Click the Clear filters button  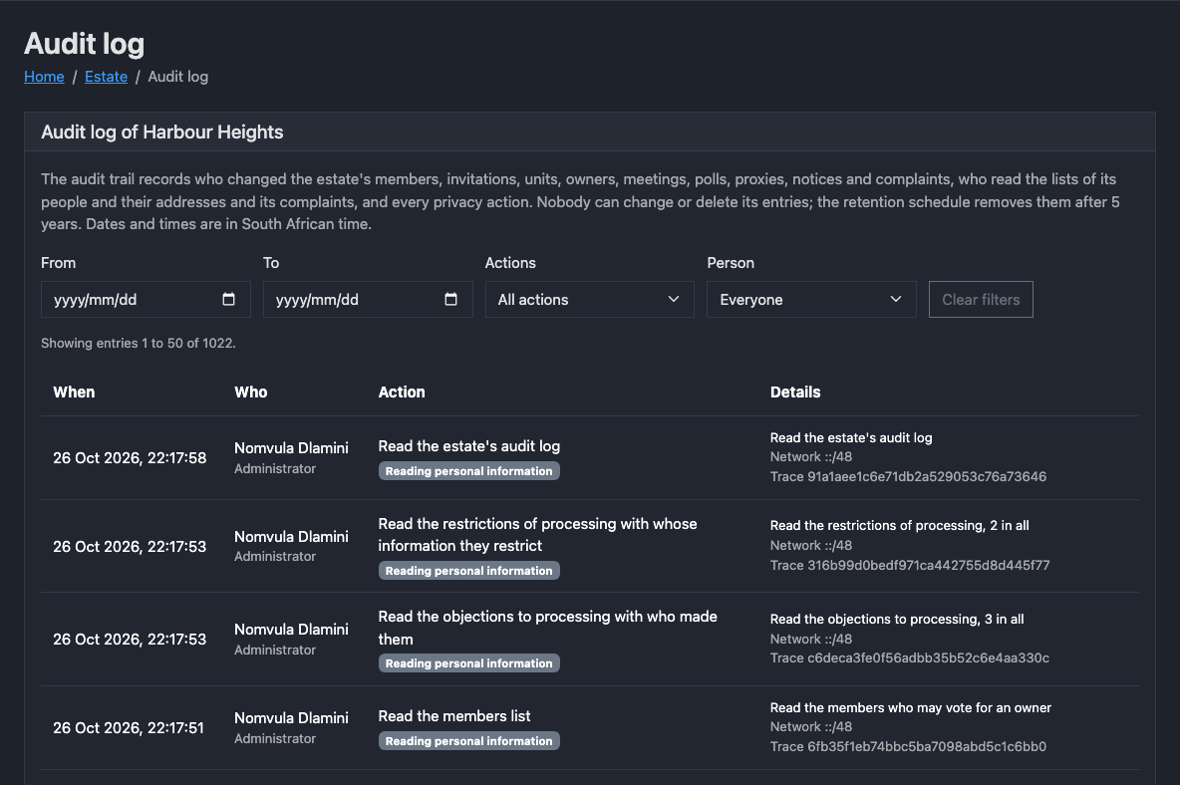tap(981, 299)
